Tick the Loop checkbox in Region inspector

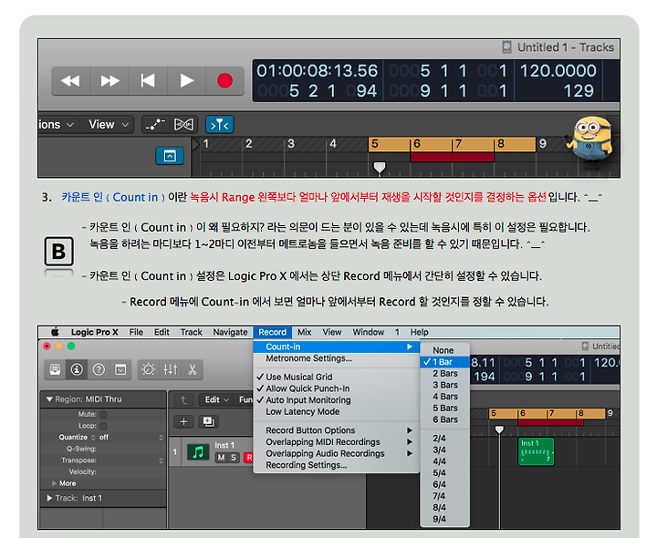pyautogui.click(x=103, y=426)
